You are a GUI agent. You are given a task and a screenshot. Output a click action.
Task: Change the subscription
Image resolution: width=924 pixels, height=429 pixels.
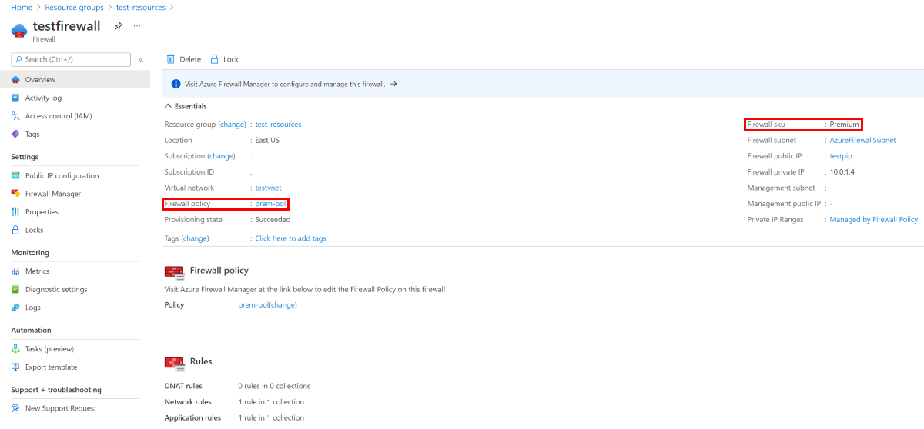(x=221, y=156)
